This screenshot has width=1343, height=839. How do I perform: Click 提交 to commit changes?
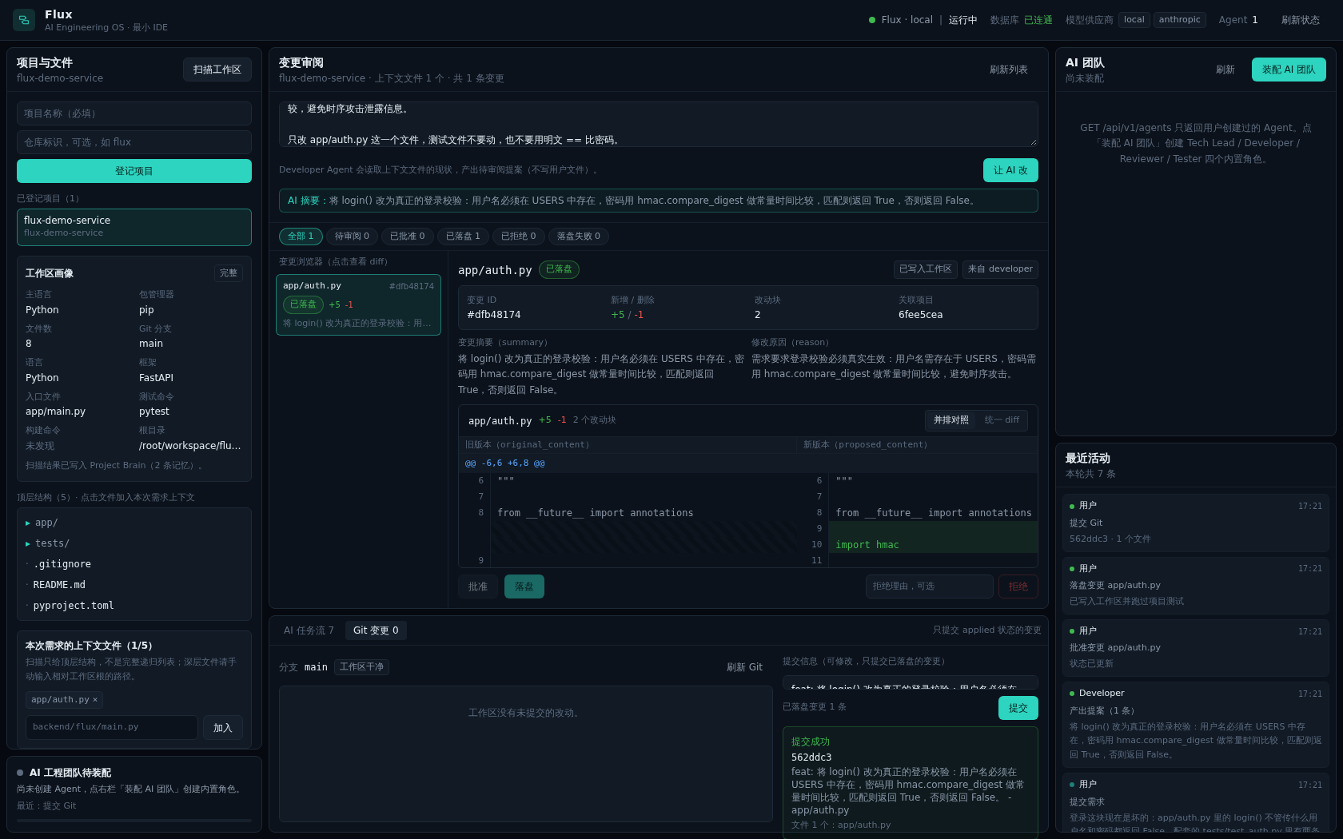1018,708
